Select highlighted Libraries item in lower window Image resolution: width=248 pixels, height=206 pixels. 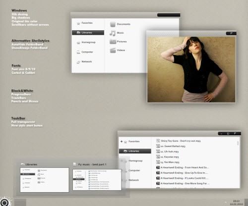click(x=135, y=151)
